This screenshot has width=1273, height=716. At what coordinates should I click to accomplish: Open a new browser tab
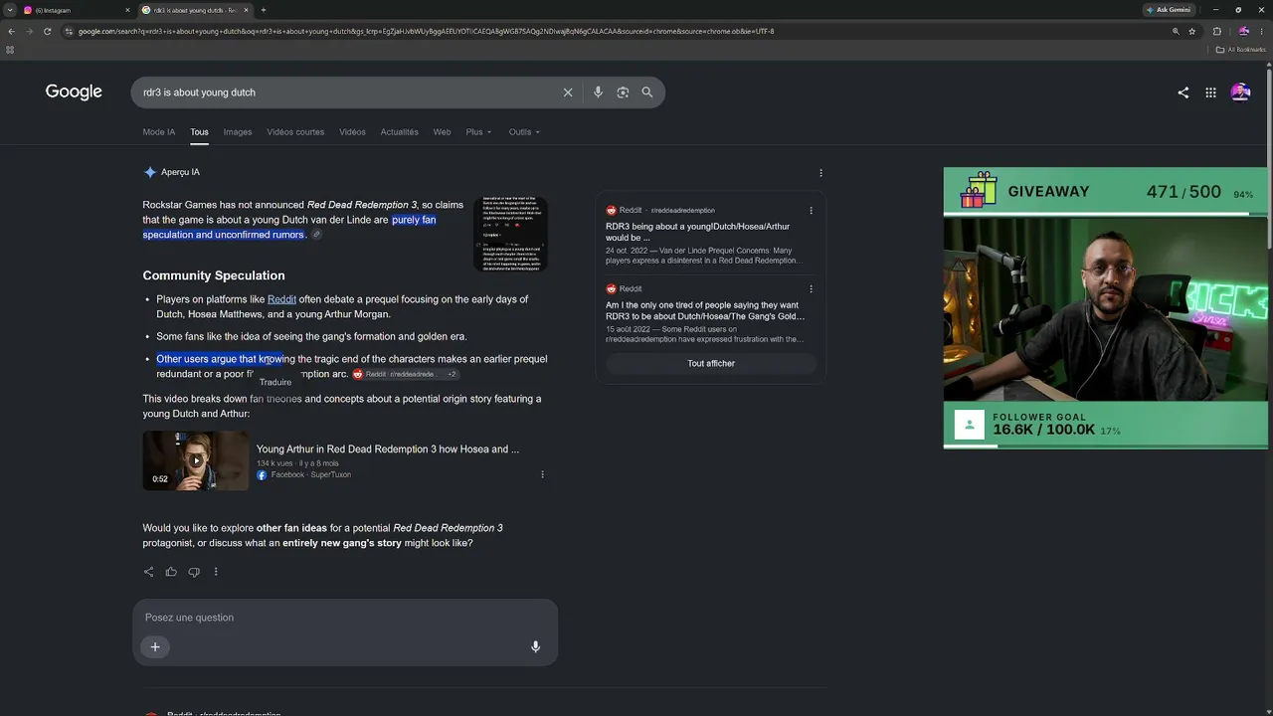(x=263, y=10)
